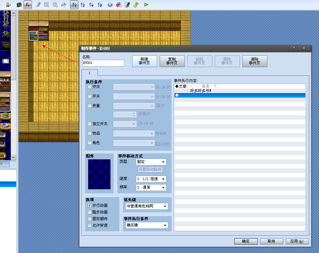Switch to the E tileset tab

click(4, 164)
